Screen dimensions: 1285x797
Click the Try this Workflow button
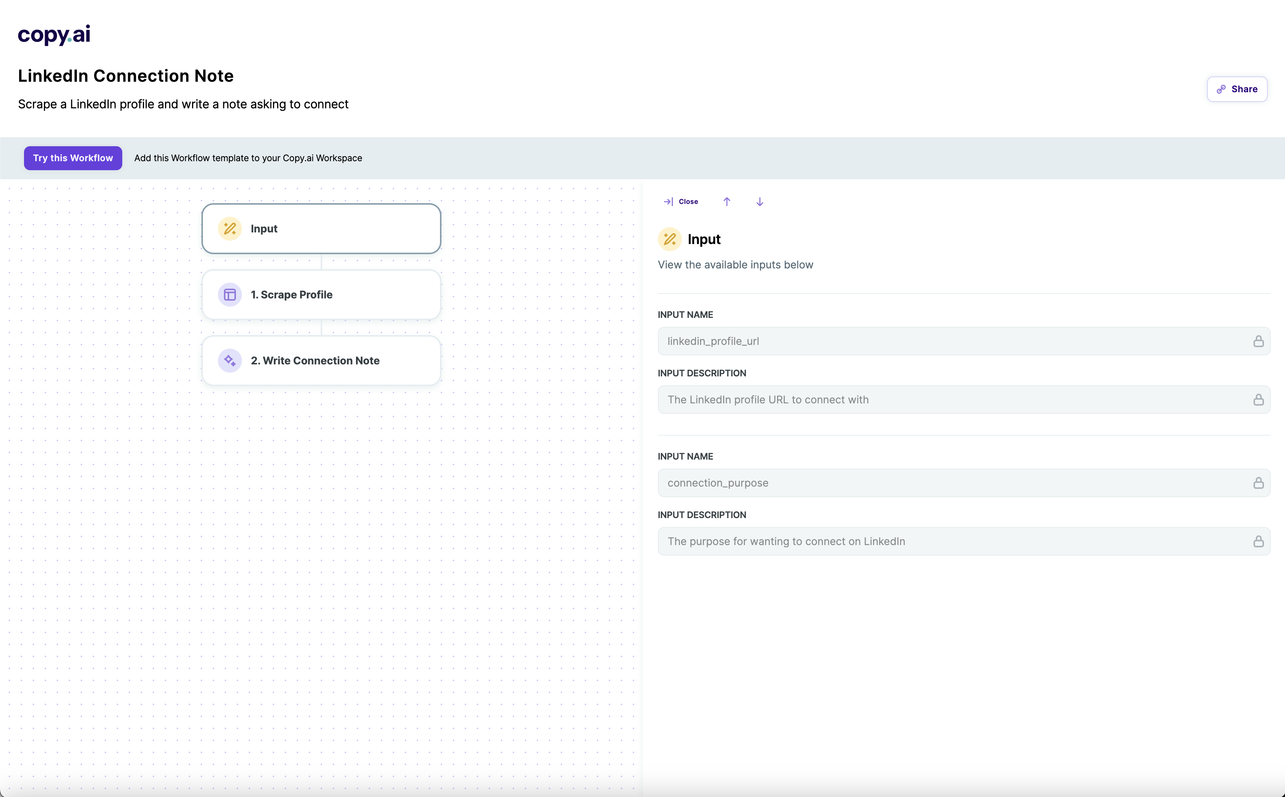tap(73, 157)
